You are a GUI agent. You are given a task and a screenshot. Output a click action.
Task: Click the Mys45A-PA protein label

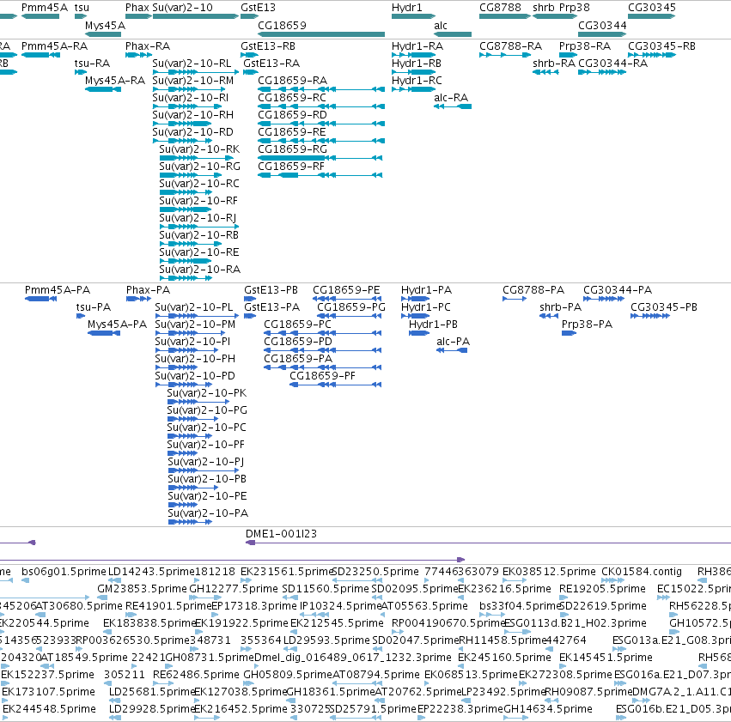click(117, 325)
